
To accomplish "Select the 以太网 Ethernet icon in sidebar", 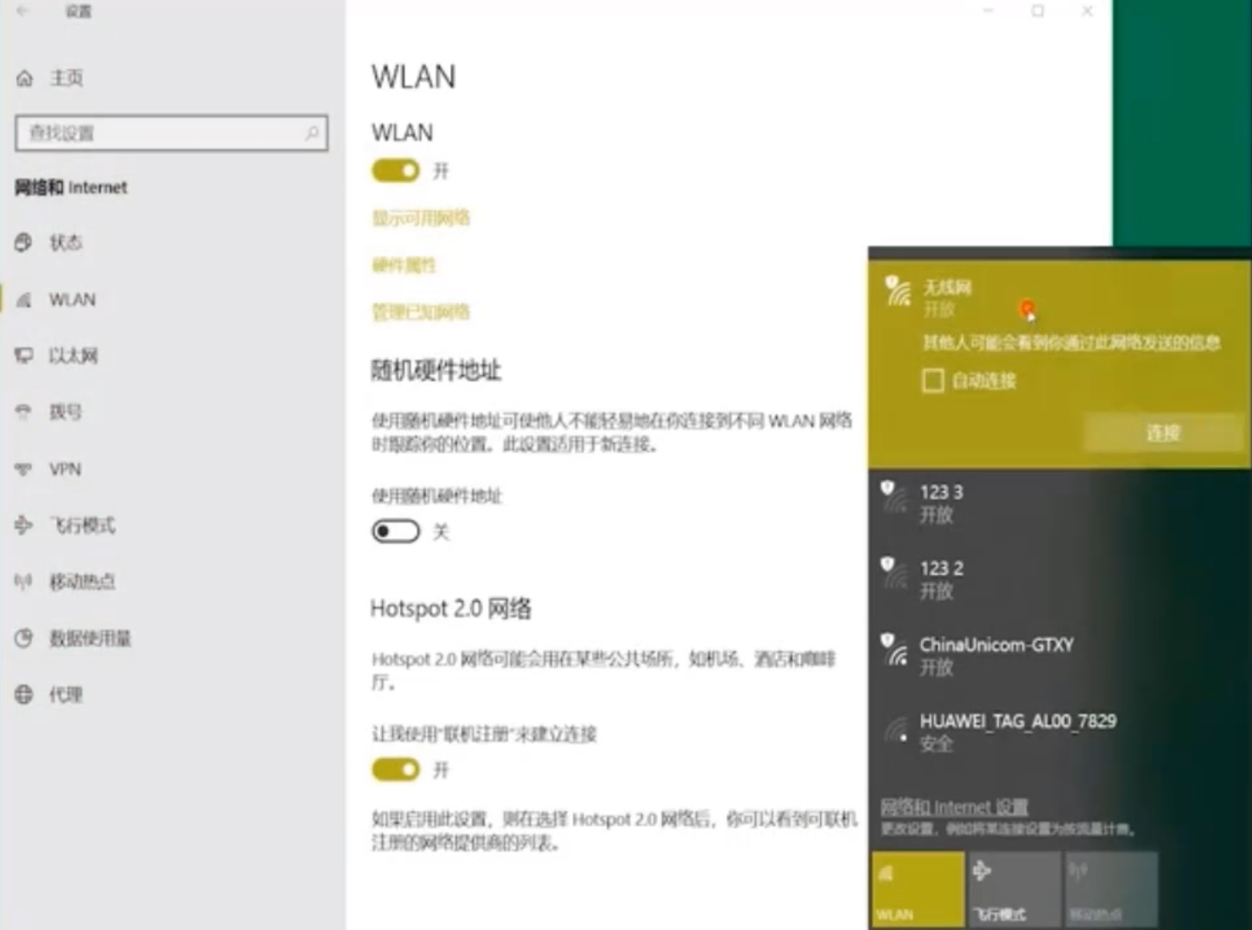I will coord(24,355).
